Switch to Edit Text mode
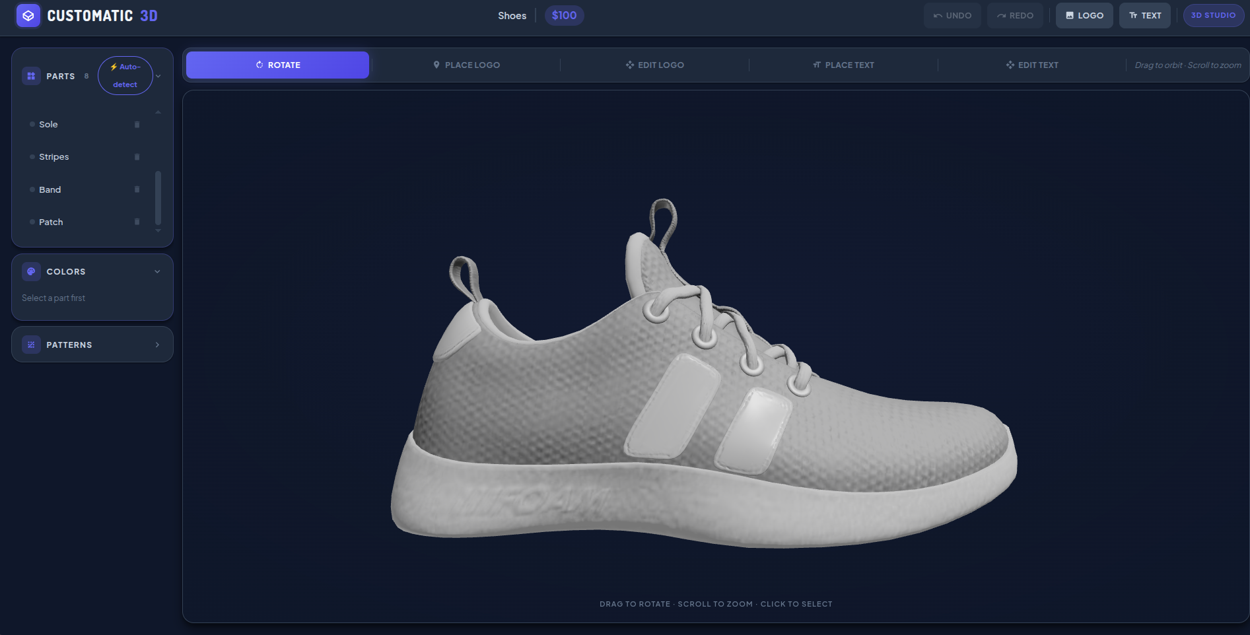 tap(1032, 65)
